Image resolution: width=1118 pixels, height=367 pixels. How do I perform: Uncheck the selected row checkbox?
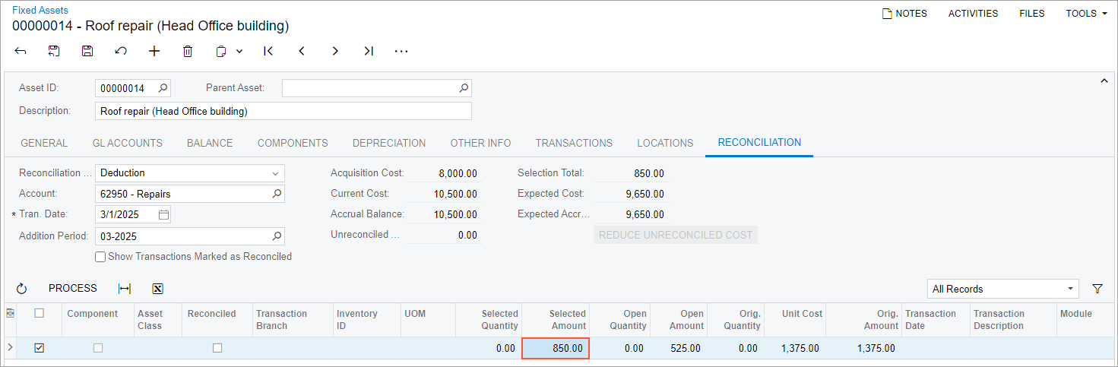[x=40, y=348]
